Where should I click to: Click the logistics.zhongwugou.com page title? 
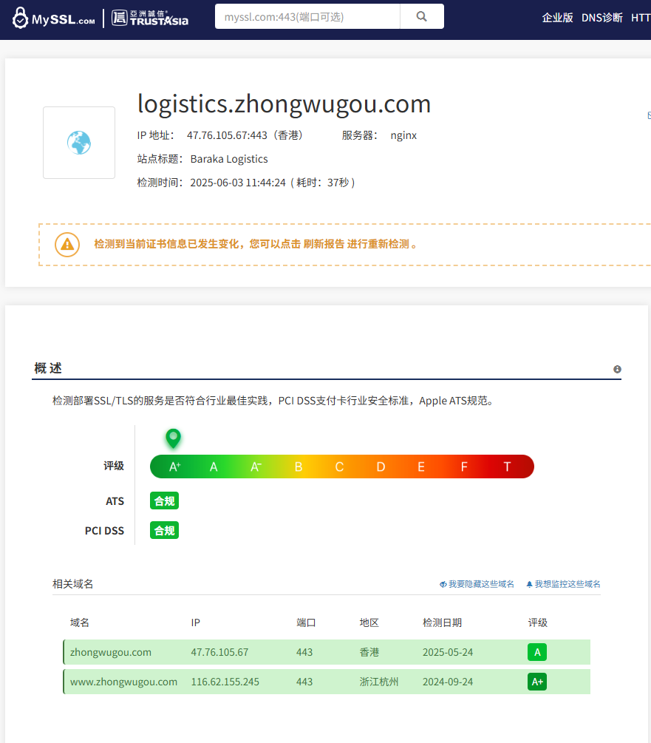tap(284, 104)
